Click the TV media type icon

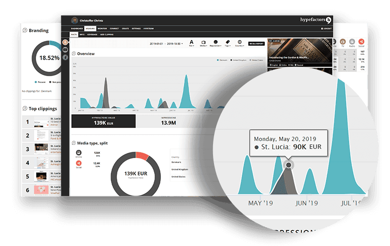[343, 42]
